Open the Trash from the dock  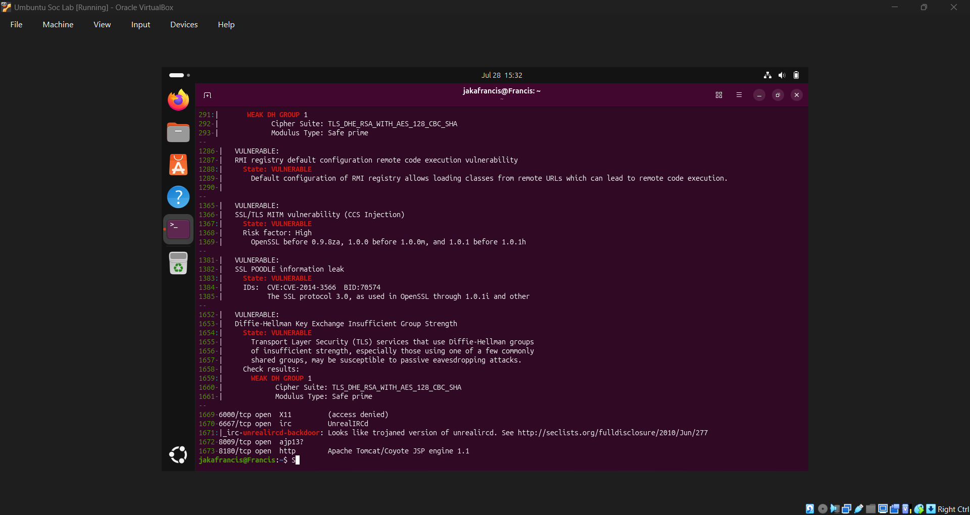tap(178, 263)
